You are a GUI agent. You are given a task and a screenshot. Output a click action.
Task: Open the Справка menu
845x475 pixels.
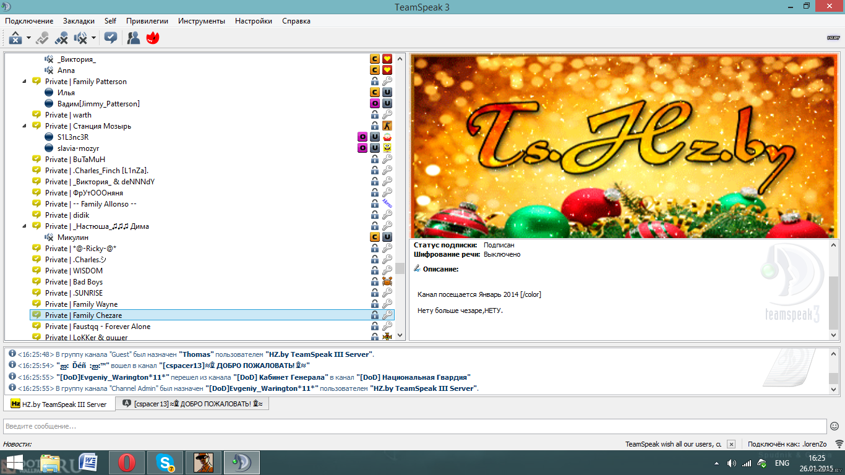296,21
